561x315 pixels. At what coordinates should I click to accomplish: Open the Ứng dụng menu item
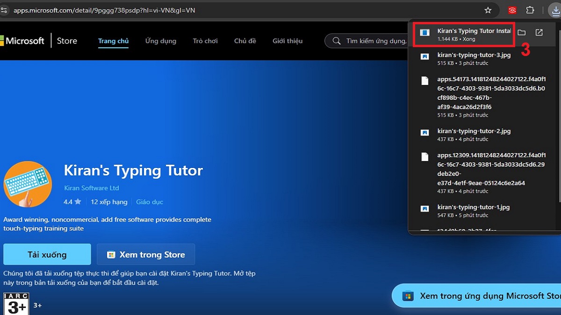click(x=160, y=41)
